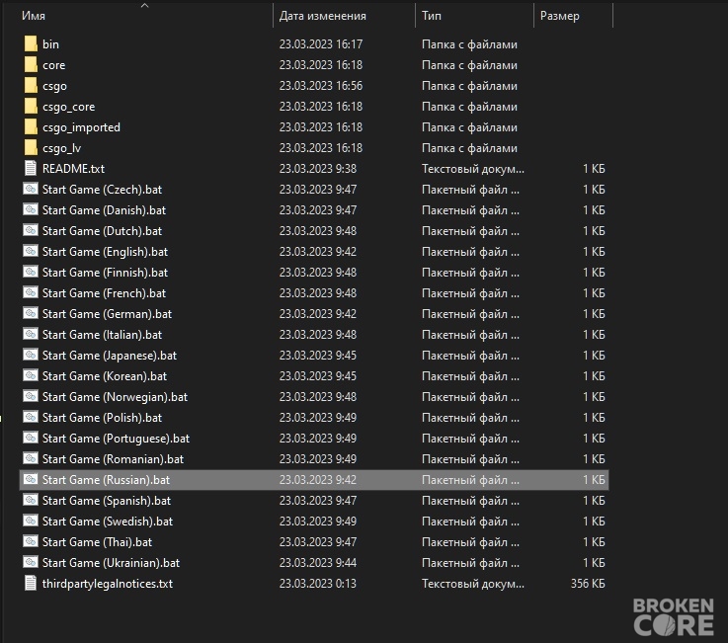Viewport: 728px width, 643px height.
Task: Click the Start Game (French).bat icon
Action: point(31,293)
